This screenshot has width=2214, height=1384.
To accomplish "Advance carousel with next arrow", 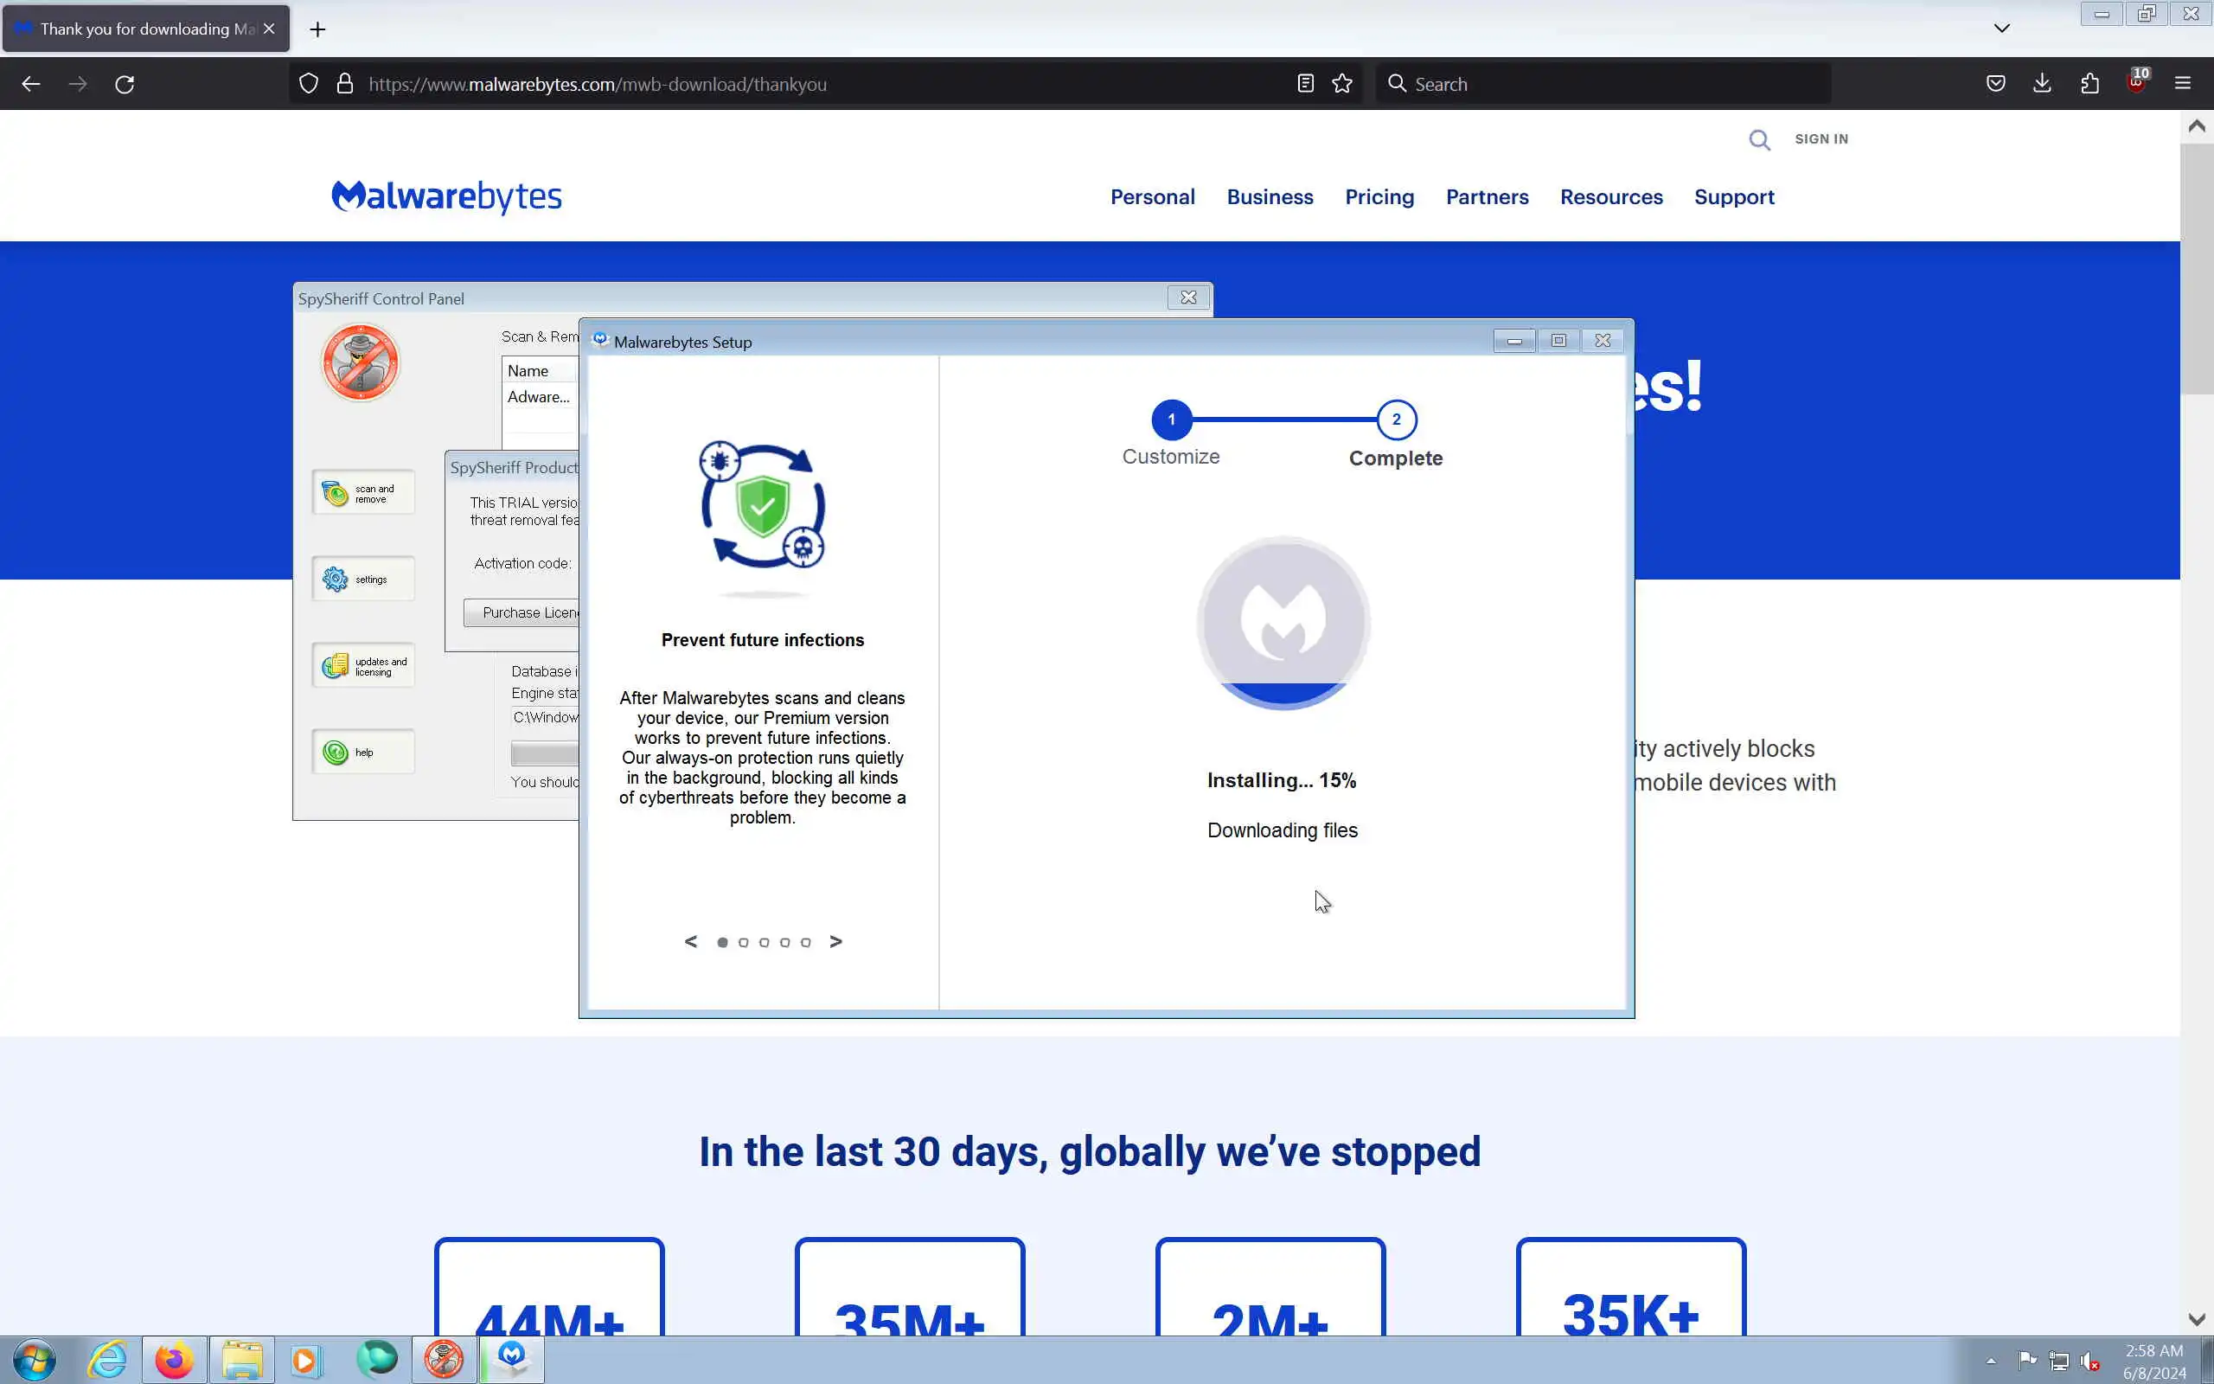I will 835,941.
